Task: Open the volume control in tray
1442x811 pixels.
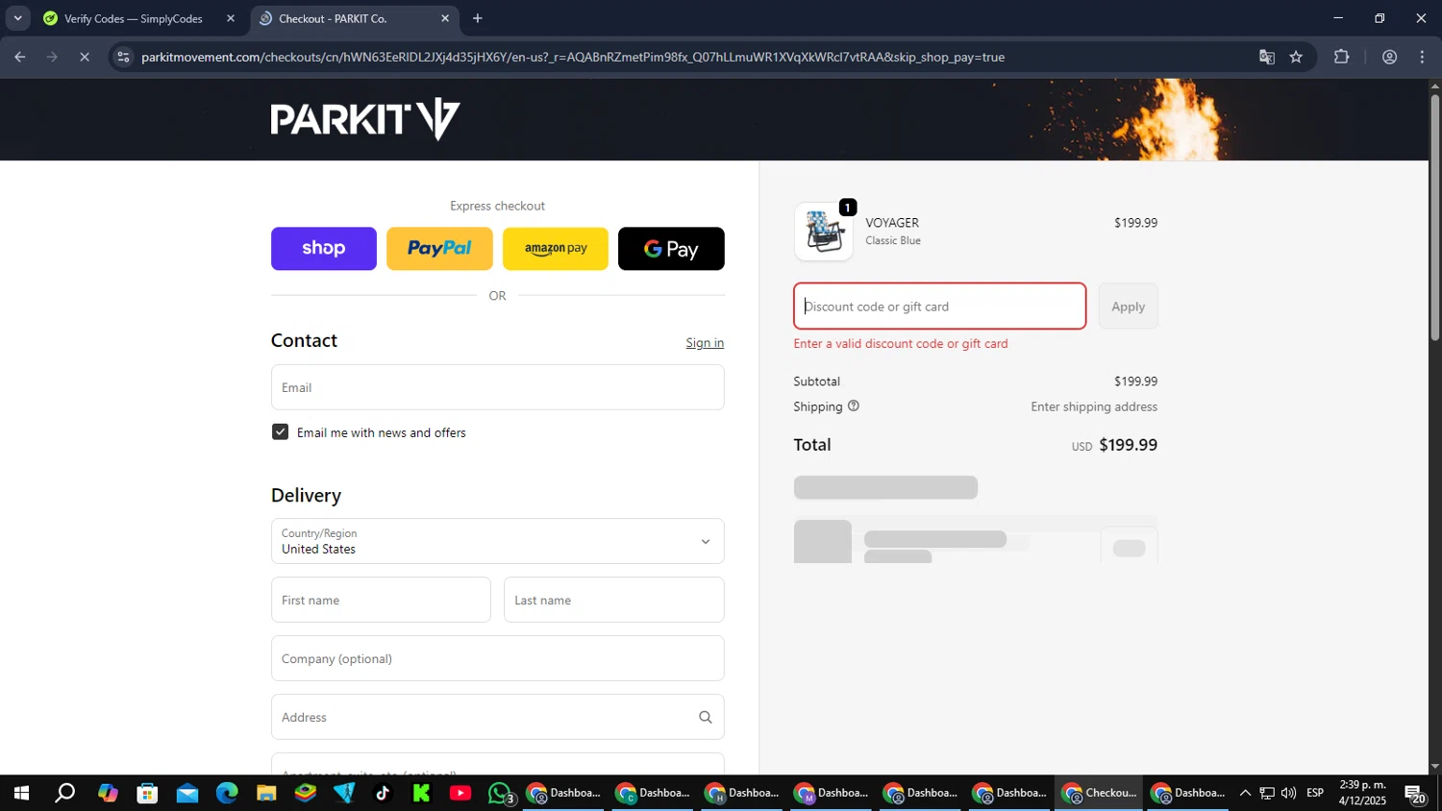Action: coord(1288,793)
